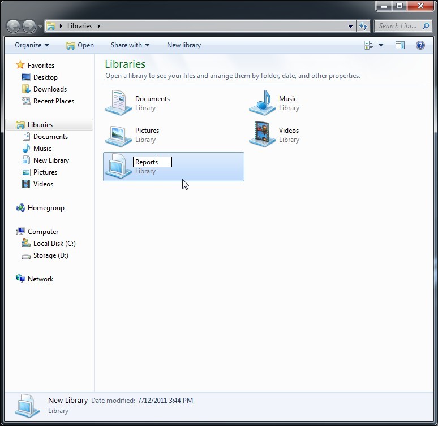Open Homegroup in navigation pane
Screen dimensions: 438x426
tap(46, 208)
